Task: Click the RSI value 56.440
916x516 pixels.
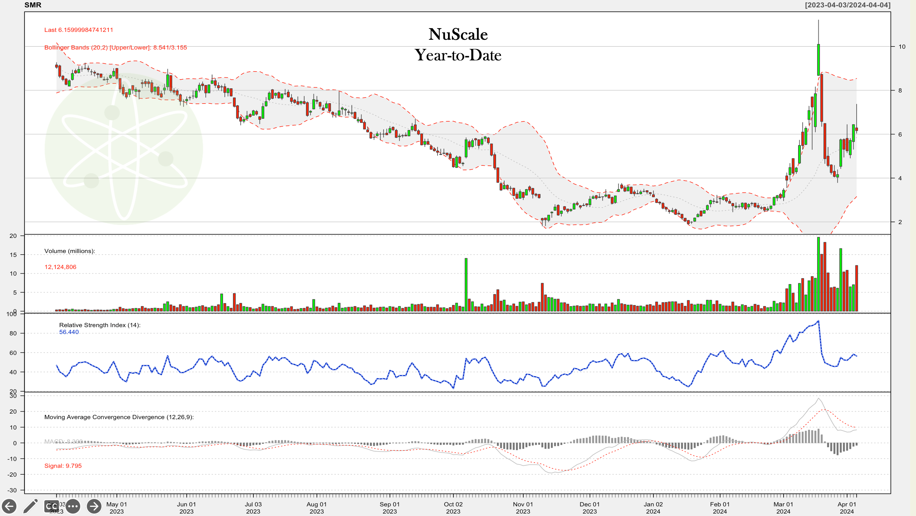Action: point(69,332)
